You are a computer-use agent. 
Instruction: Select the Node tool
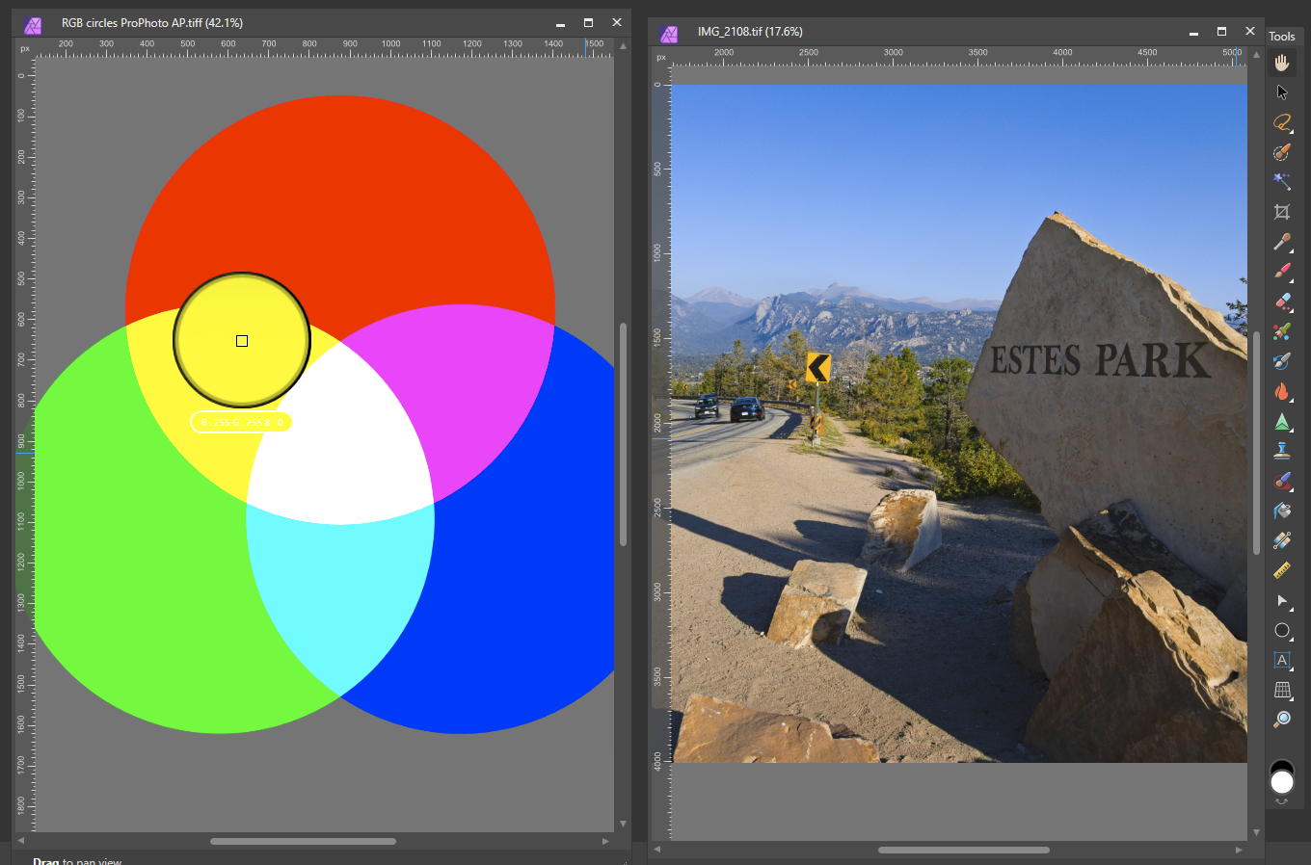[x=1282, y=600]
